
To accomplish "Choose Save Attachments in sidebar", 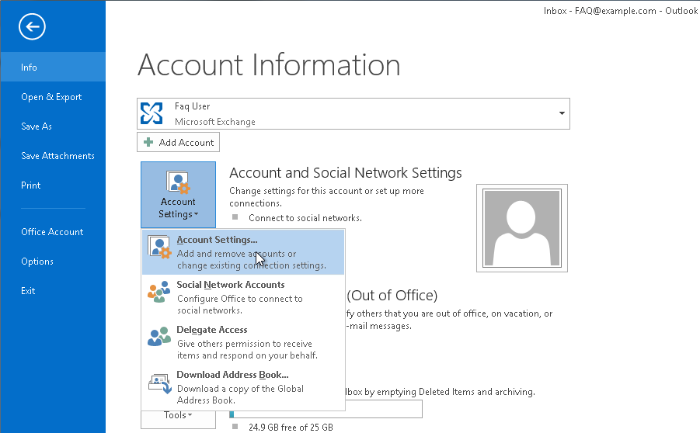I will [53, 156].
